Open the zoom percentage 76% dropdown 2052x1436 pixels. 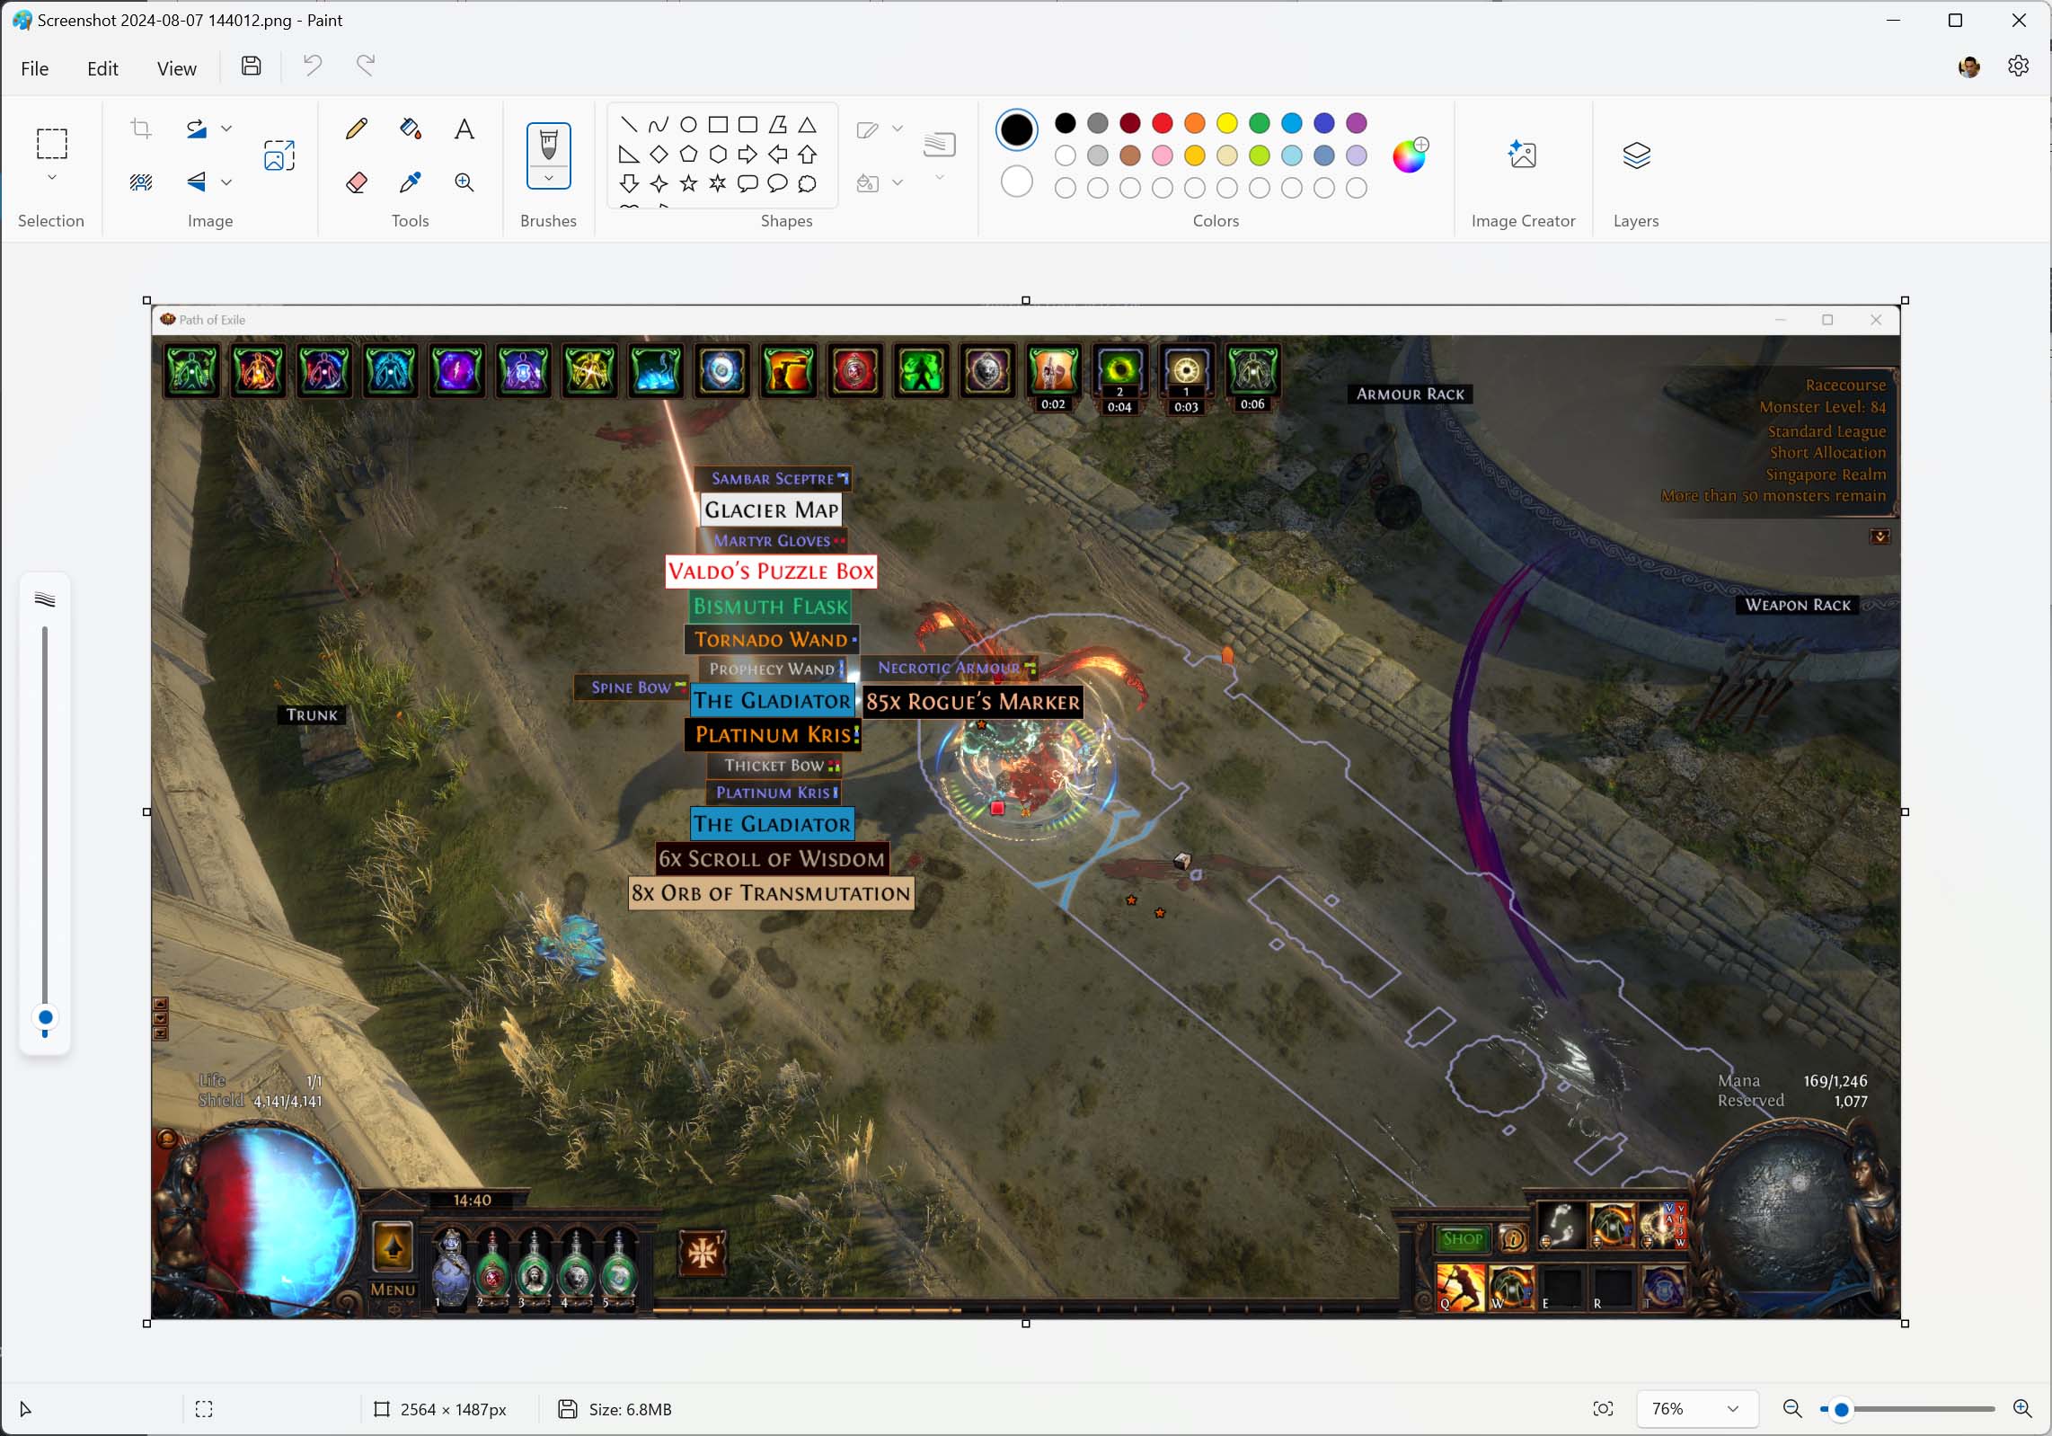1733,1408
